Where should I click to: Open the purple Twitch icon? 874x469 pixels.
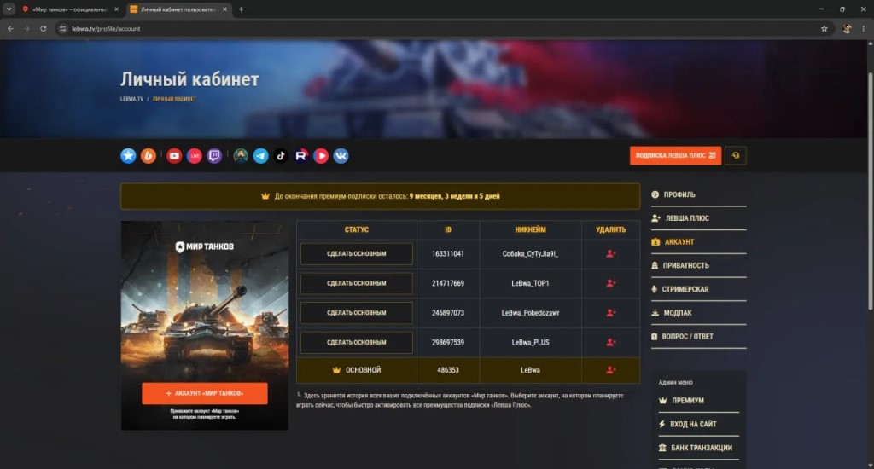tap(214, 156)
